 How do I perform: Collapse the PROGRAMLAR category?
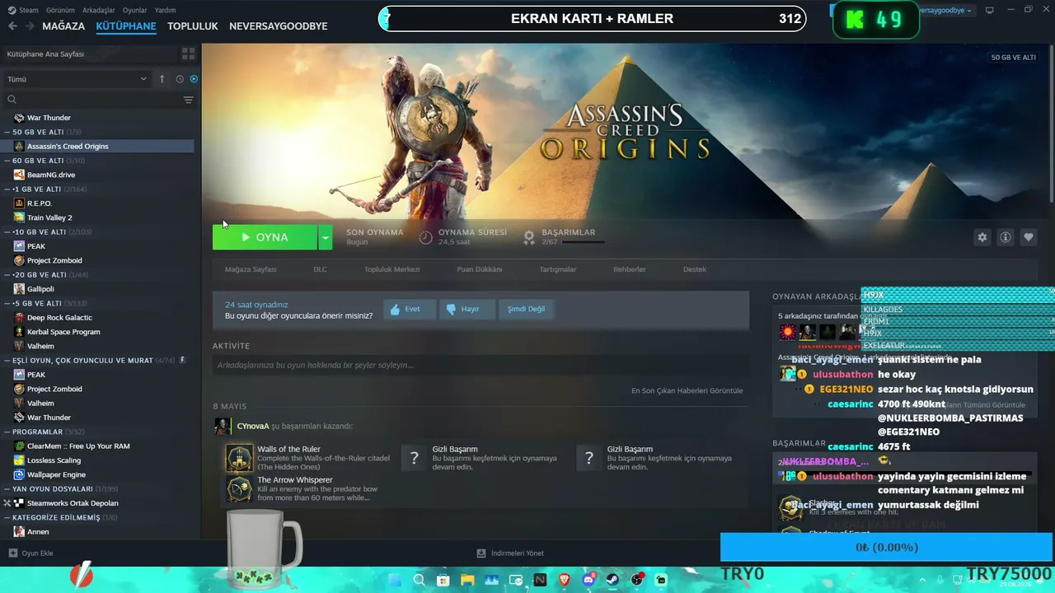tap(7, 432)
